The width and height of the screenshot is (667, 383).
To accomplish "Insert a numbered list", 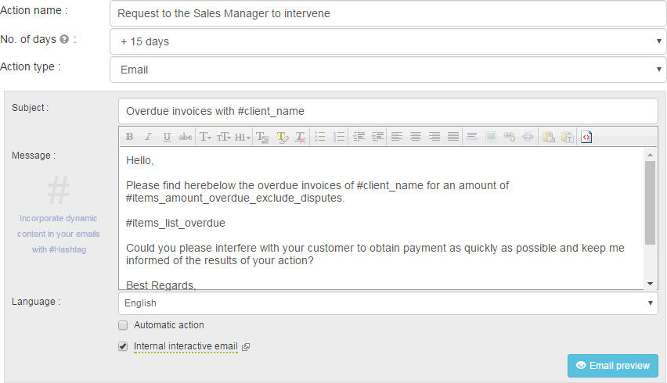I will click(x=339, y=137).
